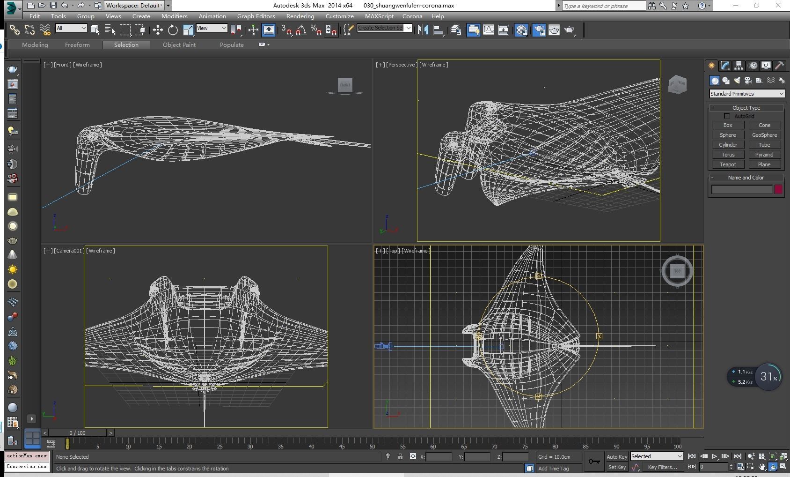Screen dimensions: 790x477
Task: Open the Modify command panel tab
Action: 725,66
